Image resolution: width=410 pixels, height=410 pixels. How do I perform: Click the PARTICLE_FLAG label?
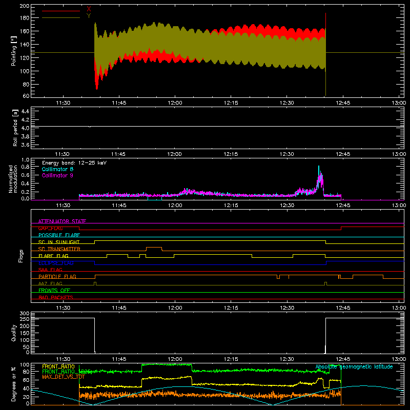[57, 276]
